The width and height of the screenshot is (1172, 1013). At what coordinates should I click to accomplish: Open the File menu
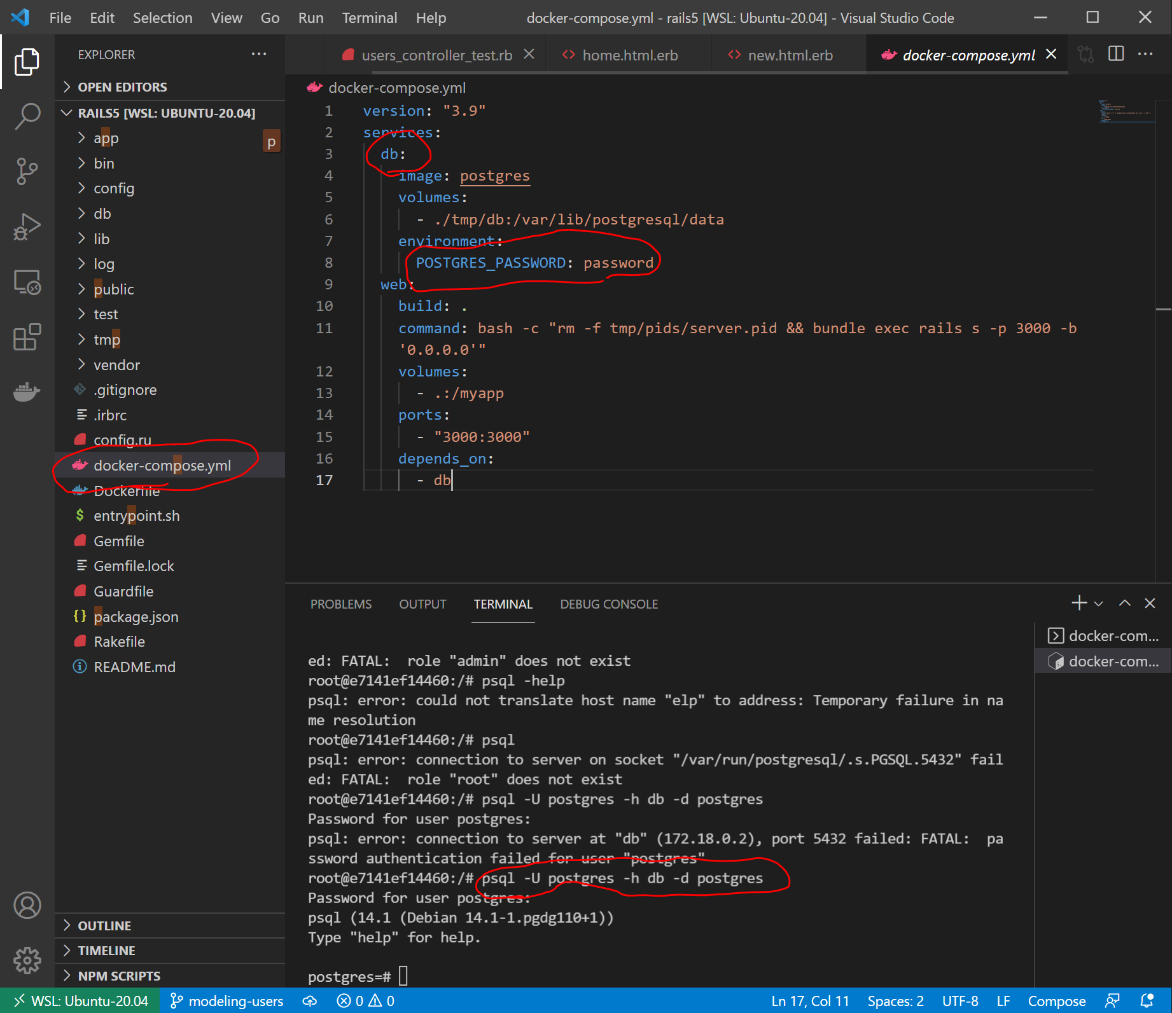click(60, 18)
